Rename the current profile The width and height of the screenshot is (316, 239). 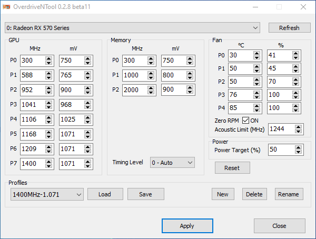(289, 194)
